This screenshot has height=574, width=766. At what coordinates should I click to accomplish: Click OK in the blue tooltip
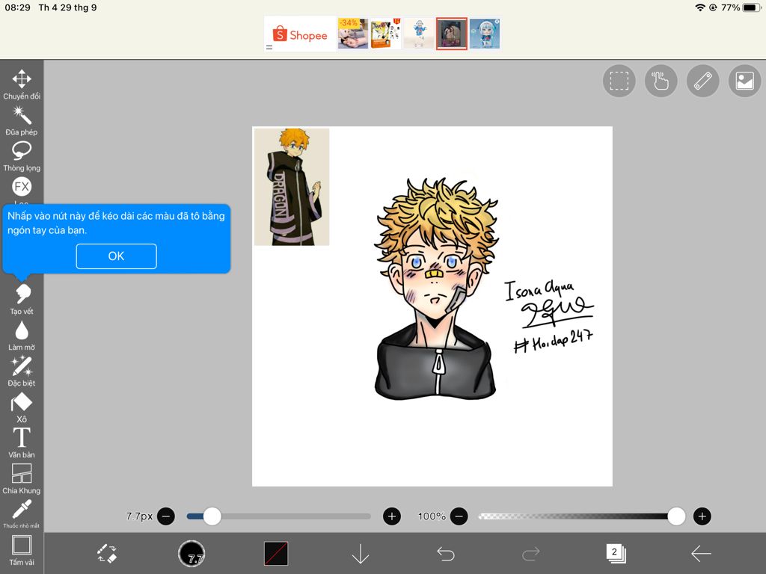pos(116,256)
